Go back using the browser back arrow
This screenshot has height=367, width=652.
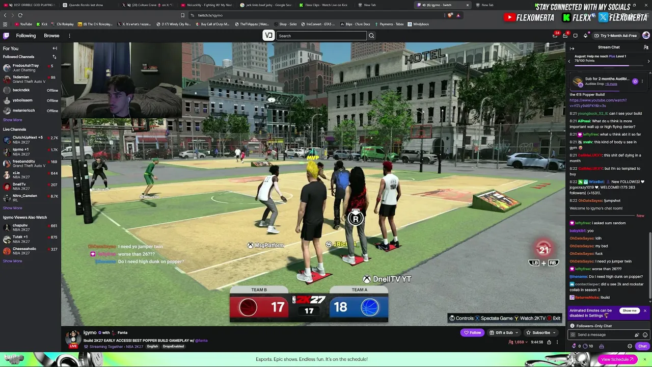point(5,15)
